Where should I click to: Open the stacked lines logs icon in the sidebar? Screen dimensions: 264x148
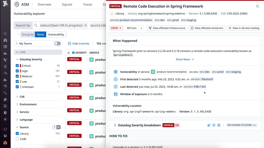coord(5,86)
